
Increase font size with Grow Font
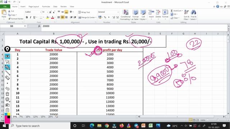[x=50, y=12]
